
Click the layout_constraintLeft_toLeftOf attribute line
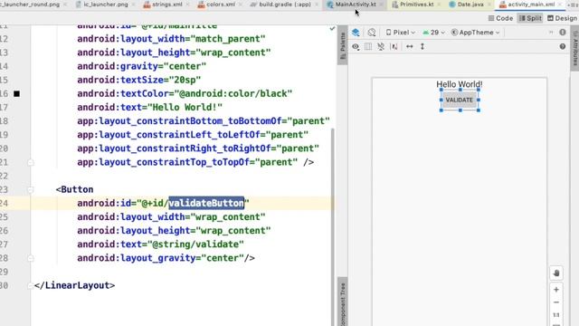point(193,135)
